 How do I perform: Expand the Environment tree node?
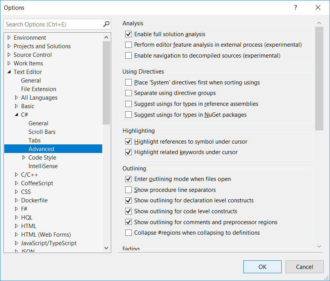(x=9, y=38)
